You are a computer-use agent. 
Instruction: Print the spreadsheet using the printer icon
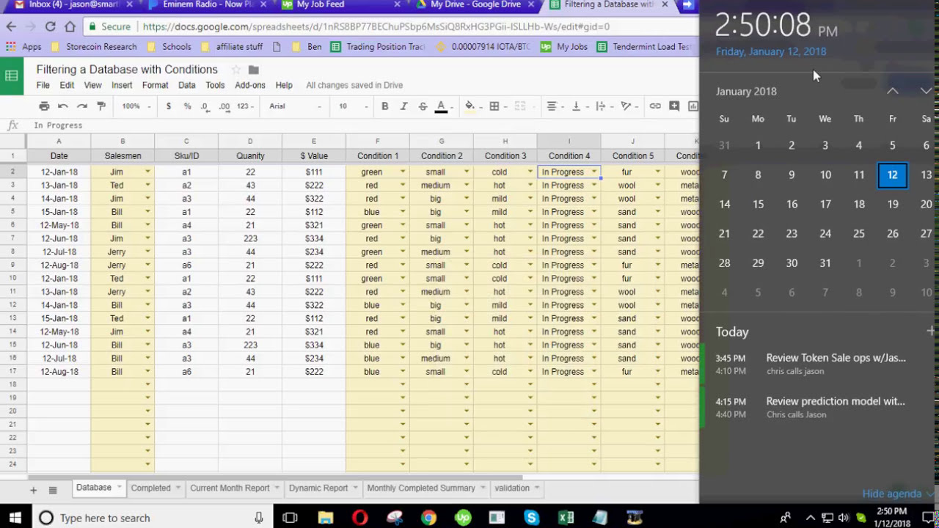click(44, 106)
